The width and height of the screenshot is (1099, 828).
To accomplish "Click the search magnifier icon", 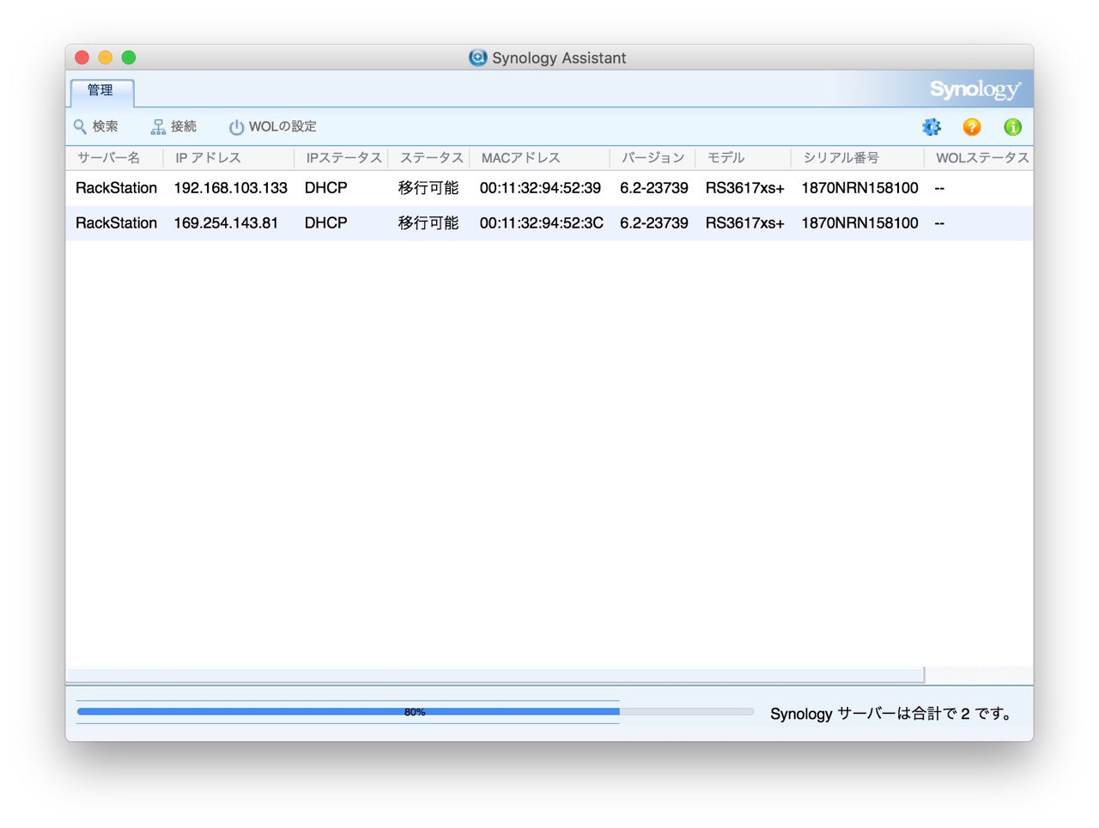I will click(x=80, y=127).
